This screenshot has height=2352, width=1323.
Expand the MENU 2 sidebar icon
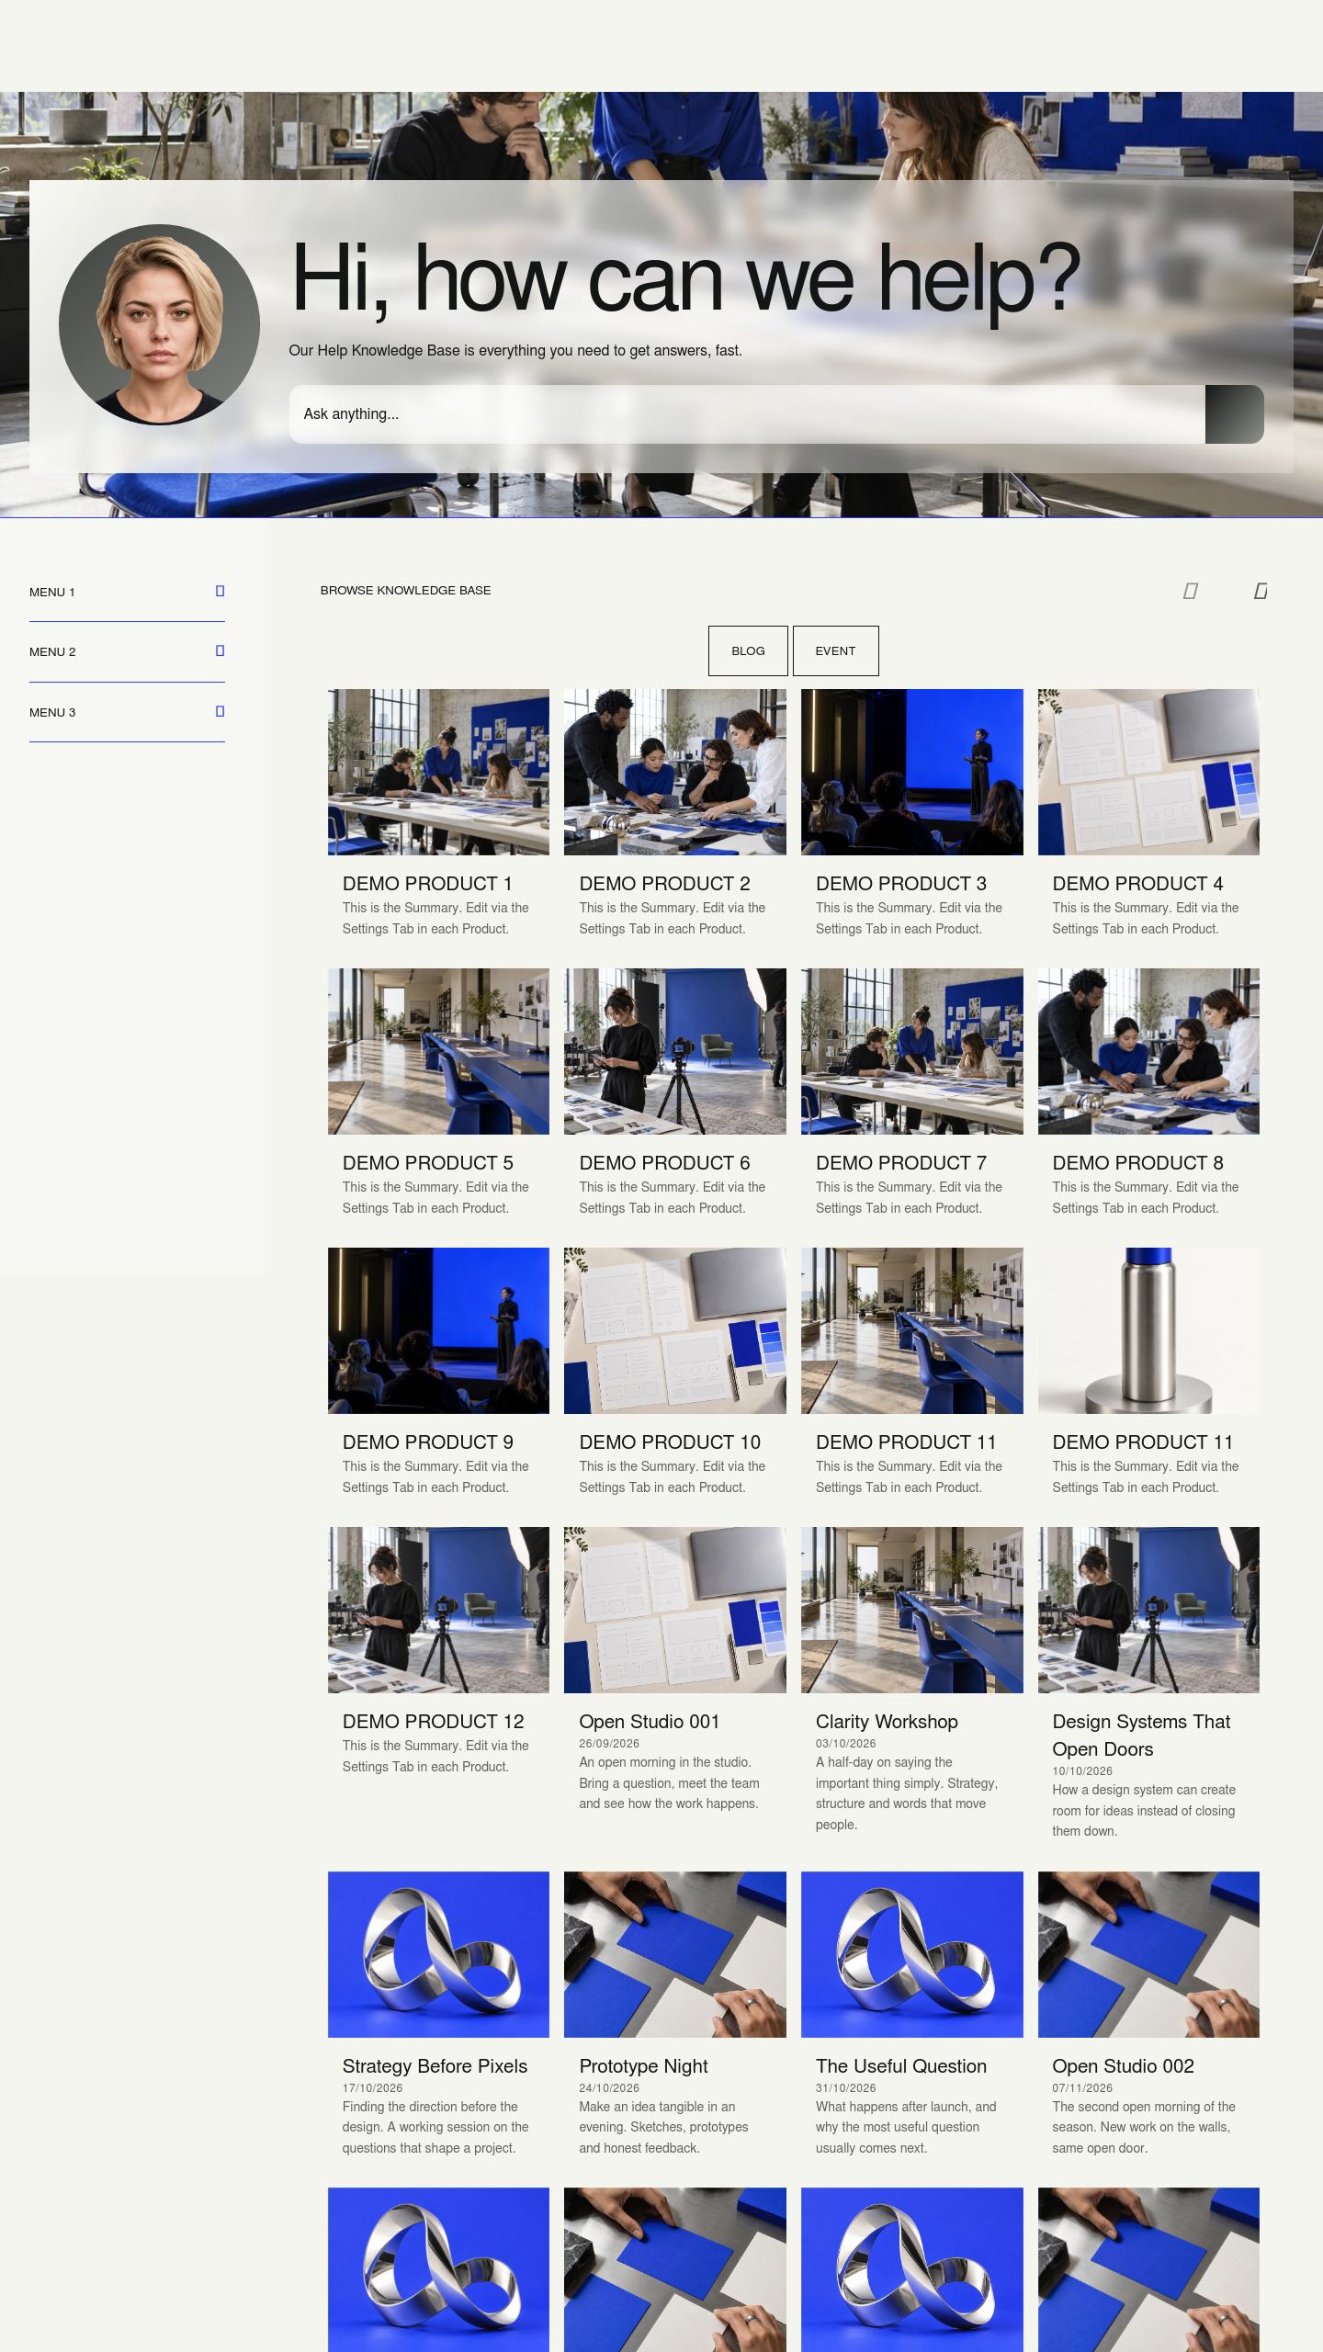pos(220,650)
